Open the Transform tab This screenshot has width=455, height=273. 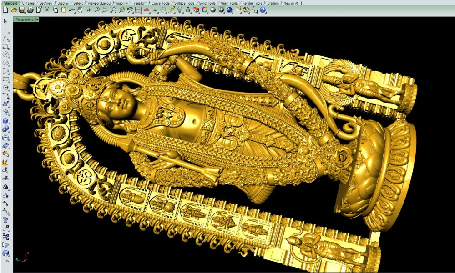(140, 3)
